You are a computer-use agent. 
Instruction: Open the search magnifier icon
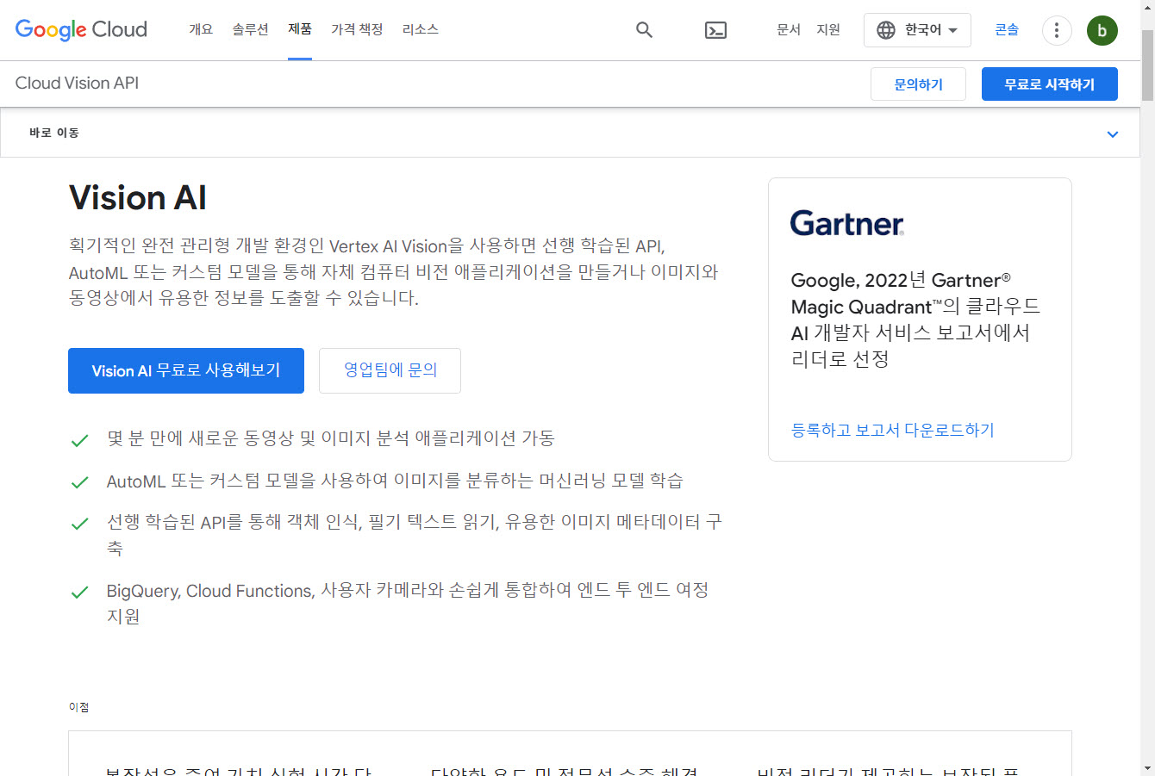pos(644,30)
